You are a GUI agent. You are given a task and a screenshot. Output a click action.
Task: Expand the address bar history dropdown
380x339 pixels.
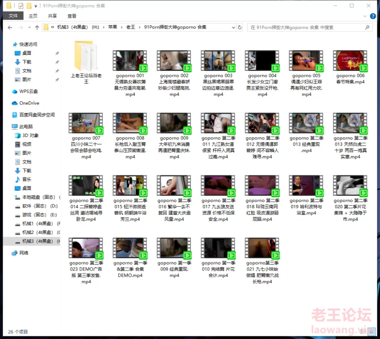coord(233,28)
